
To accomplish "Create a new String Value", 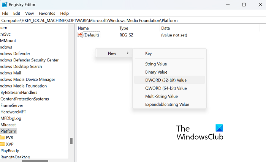I will [x=156, y=64].
